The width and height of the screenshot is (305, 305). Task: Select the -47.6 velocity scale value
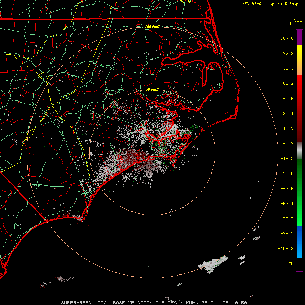click(x=287, y=189)
